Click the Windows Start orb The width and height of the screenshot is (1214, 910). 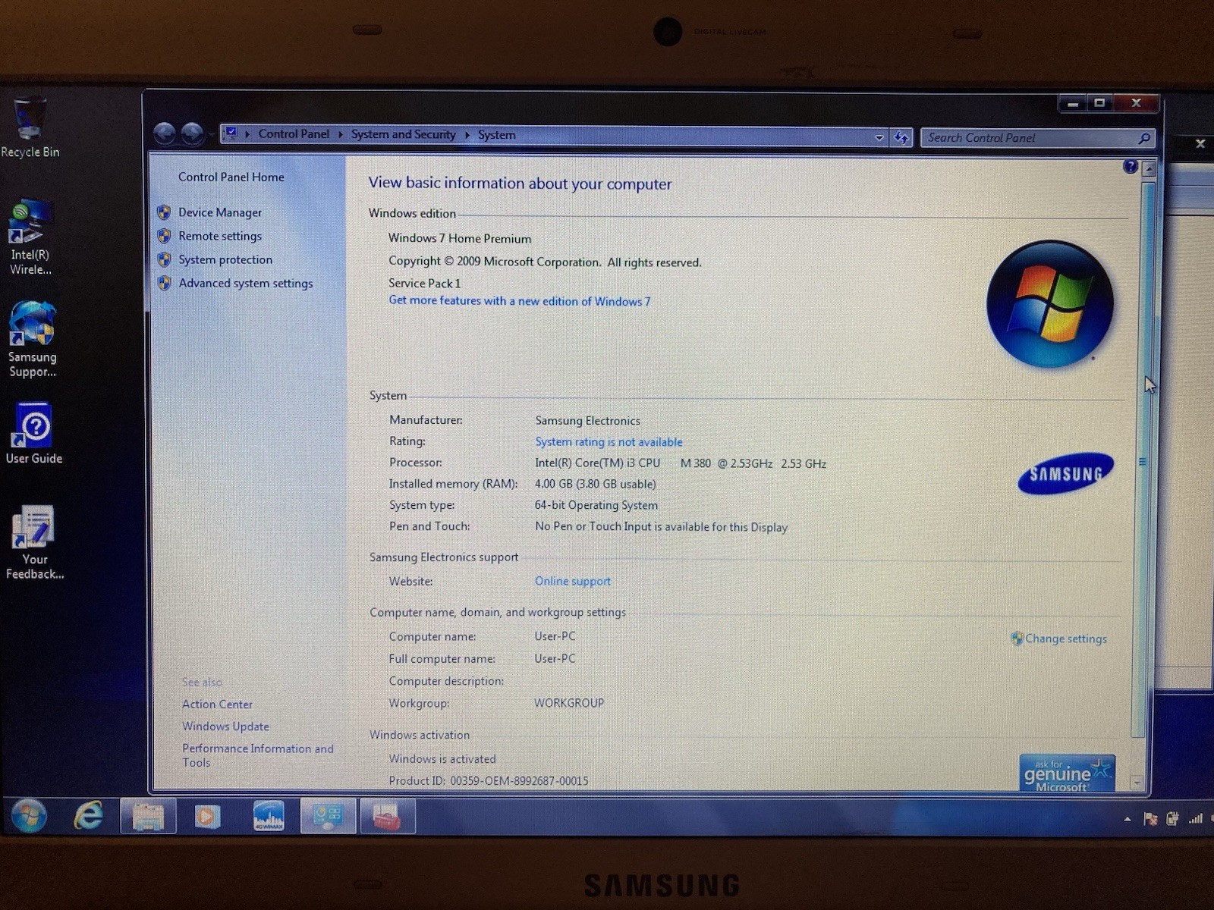tap(29, 816)
